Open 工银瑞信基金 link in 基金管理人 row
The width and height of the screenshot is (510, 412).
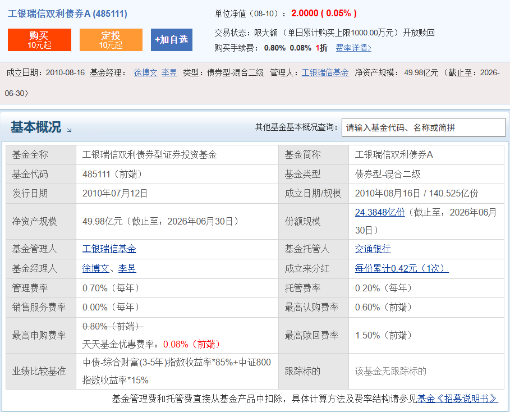109,249
